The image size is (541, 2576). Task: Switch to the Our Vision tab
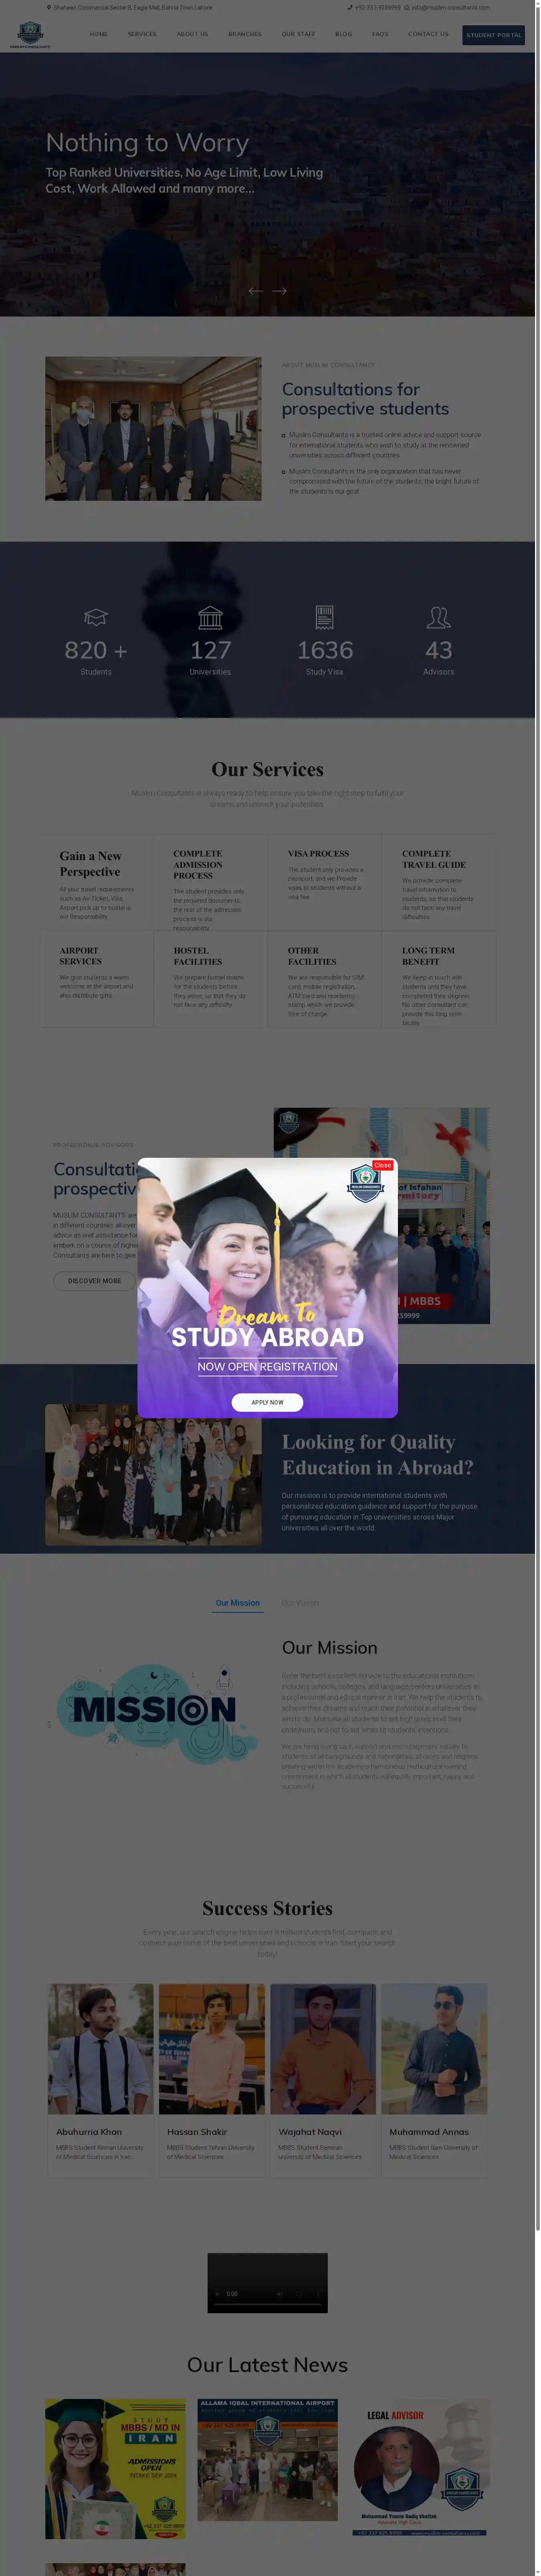click(300, 1602)
